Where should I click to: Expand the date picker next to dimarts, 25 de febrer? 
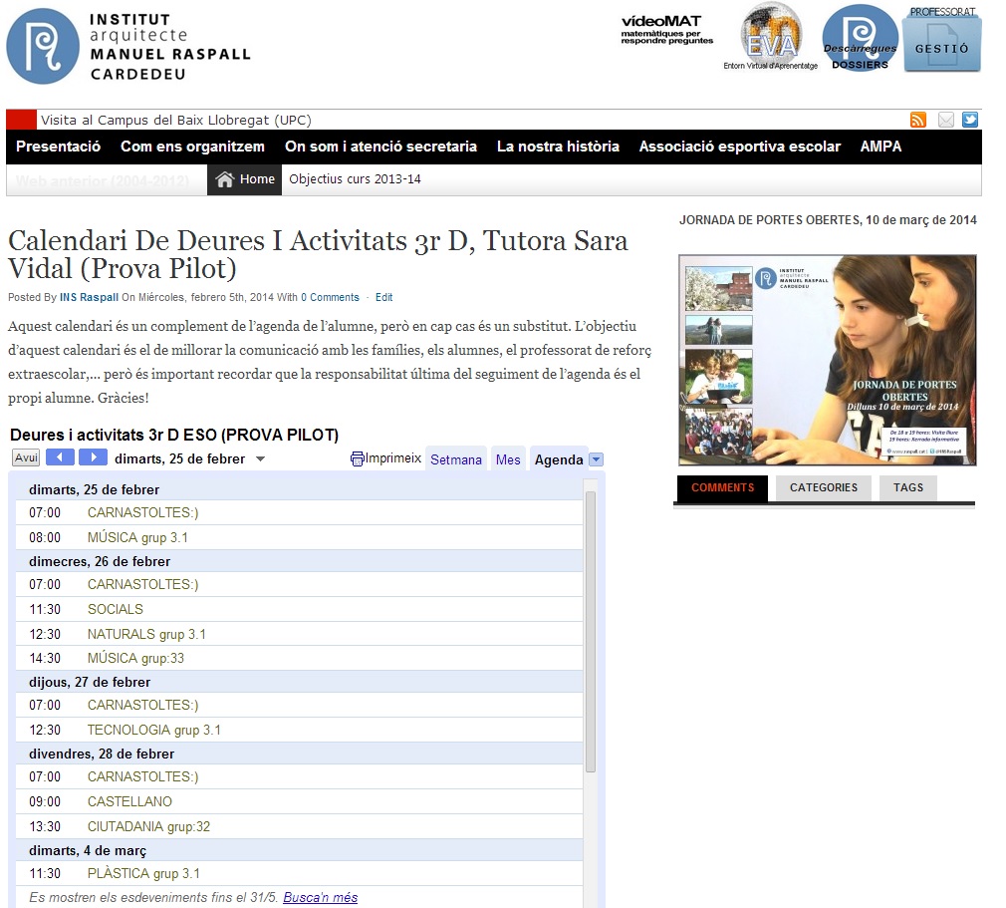click(261, 459)
